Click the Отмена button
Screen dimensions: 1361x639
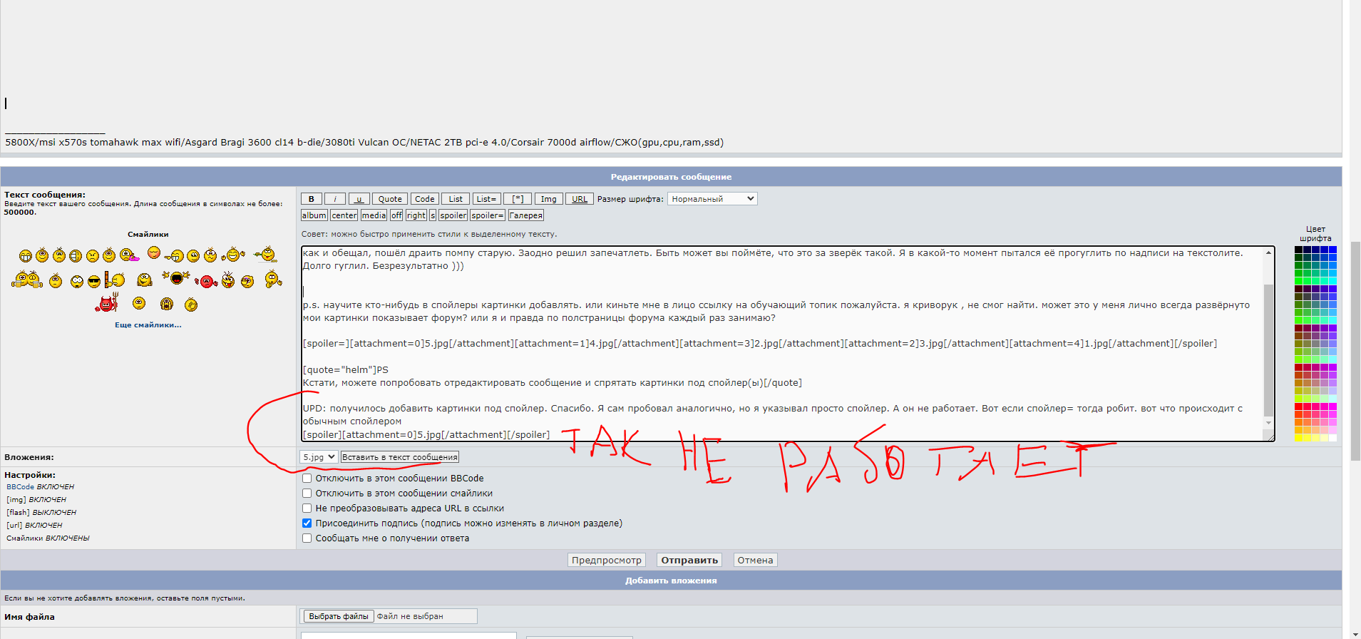[x=756, y=561]
